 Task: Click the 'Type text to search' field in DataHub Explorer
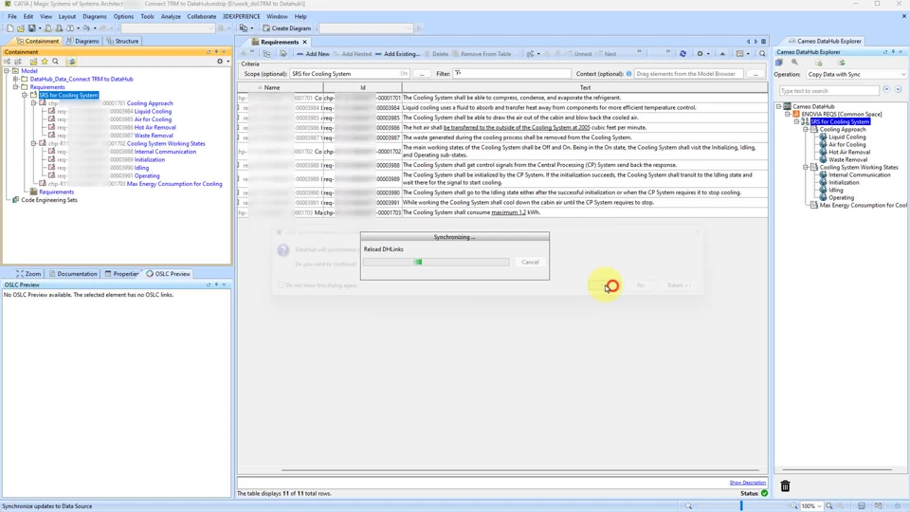point(828,91)
